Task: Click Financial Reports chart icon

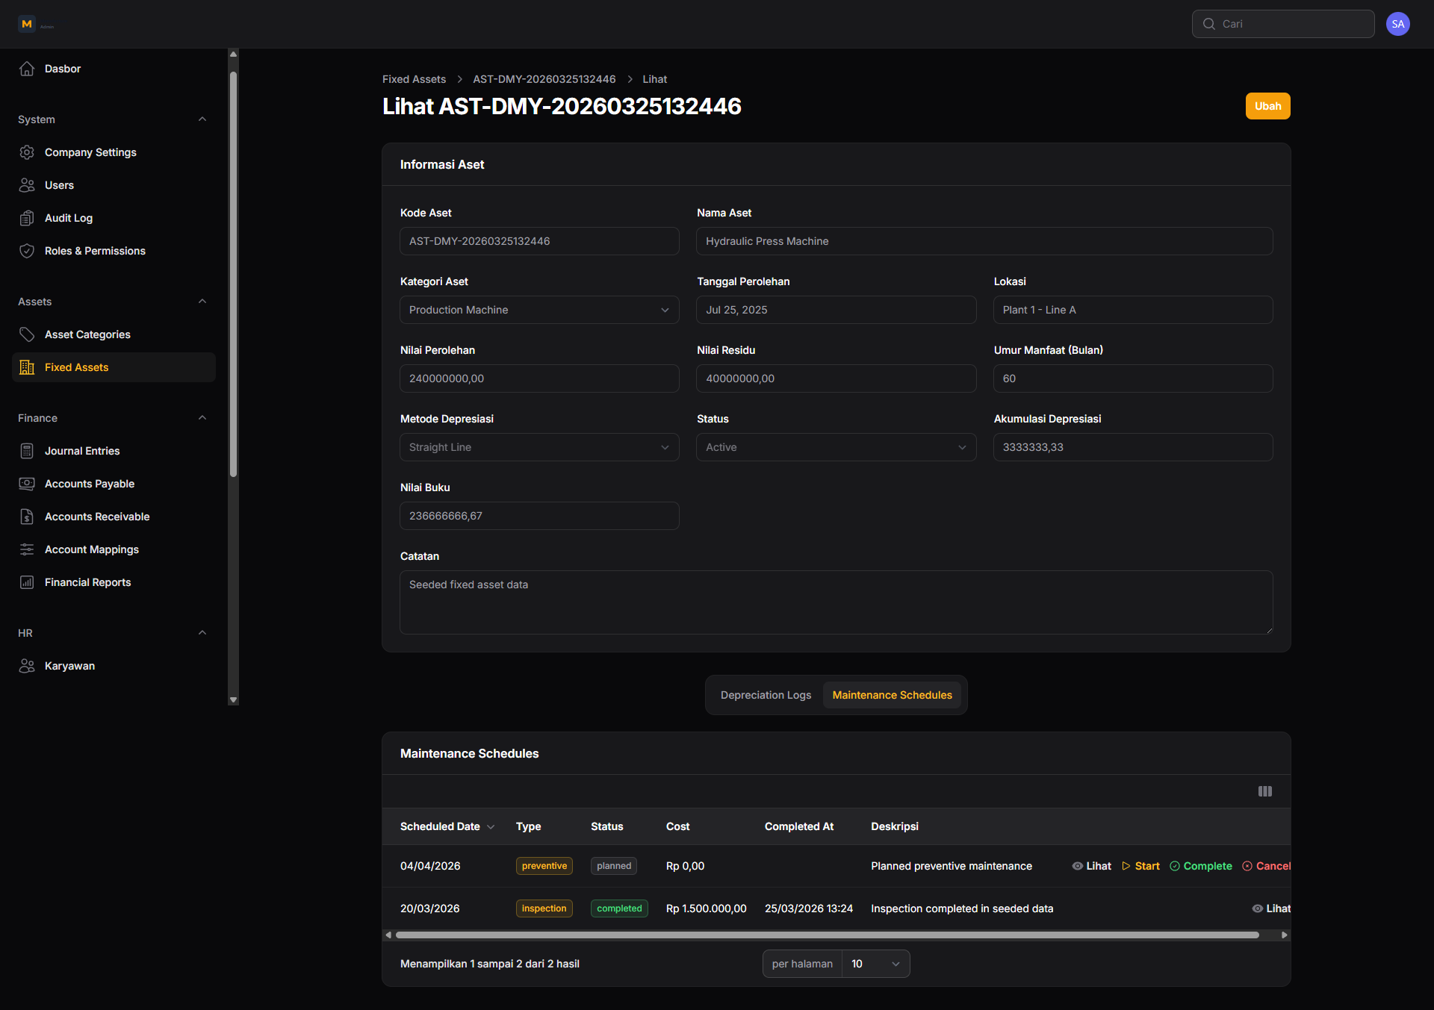Action: (x=27, y=582)
